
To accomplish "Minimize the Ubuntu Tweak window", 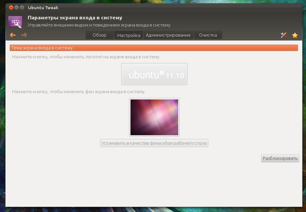I will point(16,7).
